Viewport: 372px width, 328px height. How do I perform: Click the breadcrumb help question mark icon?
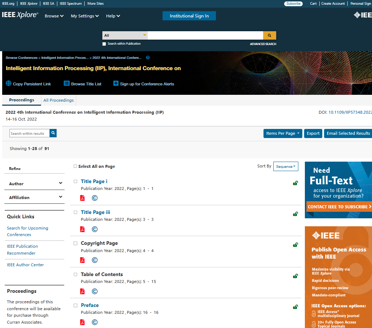pyautogui.click(x=148, y=57)
